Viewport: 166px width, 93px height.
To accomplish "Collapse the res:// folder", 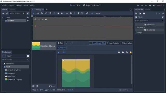I will [3, 67].
